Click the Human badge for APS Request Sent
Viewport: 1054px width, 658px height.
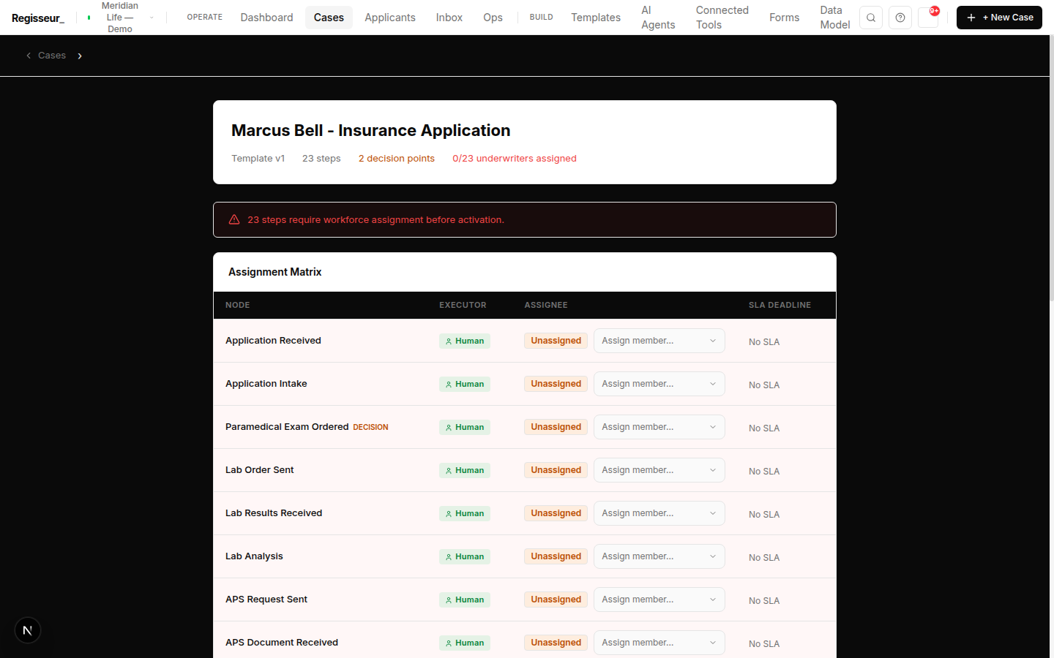pyautogui.click(x=465, y=600)
